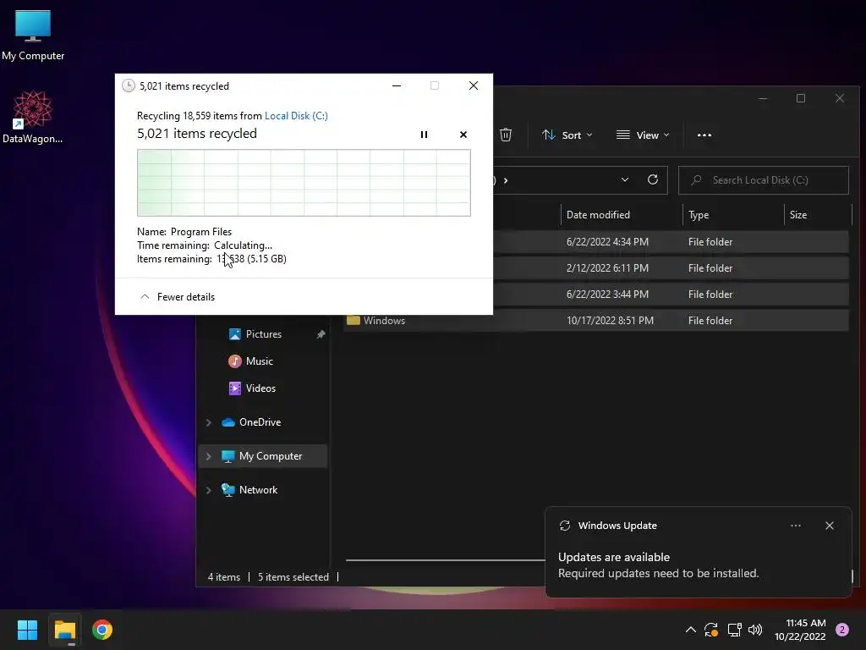Open Pictures in the navigation pane
Screen dimensions: 866x650
click(x=264, y=334)
